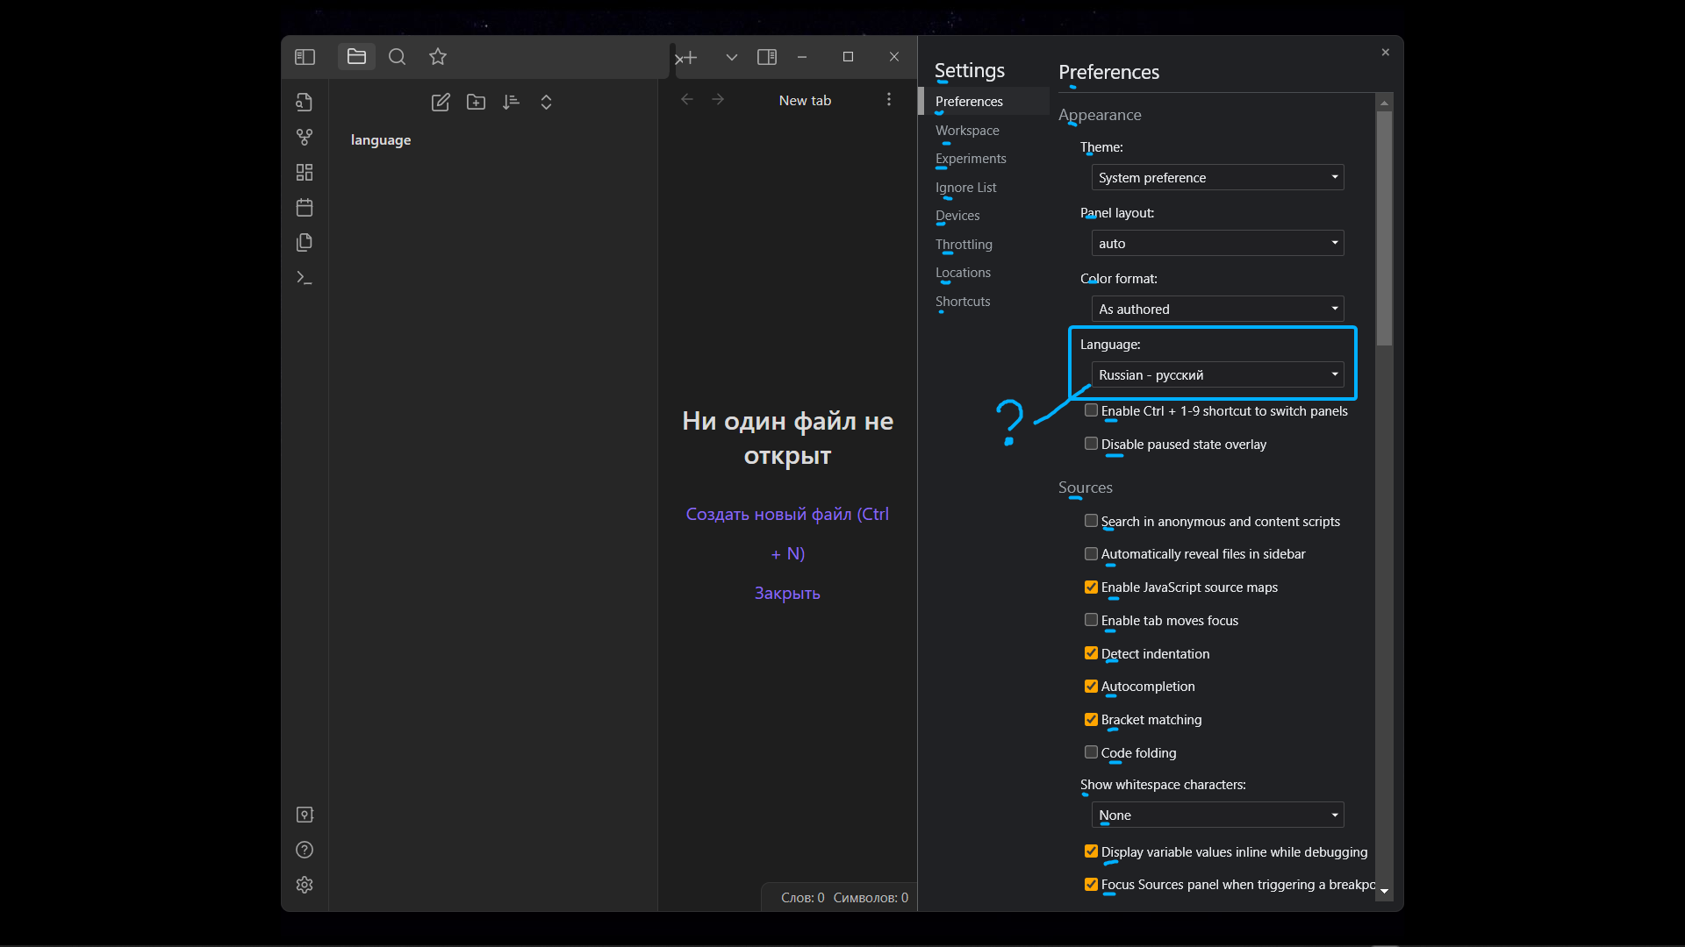
Task: Open the bookmarks star icon
Action: 438,57
